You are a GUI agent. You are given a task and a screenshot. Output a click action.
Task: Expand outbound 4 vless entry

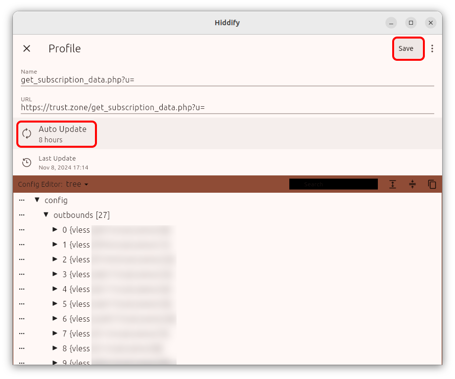55,289
